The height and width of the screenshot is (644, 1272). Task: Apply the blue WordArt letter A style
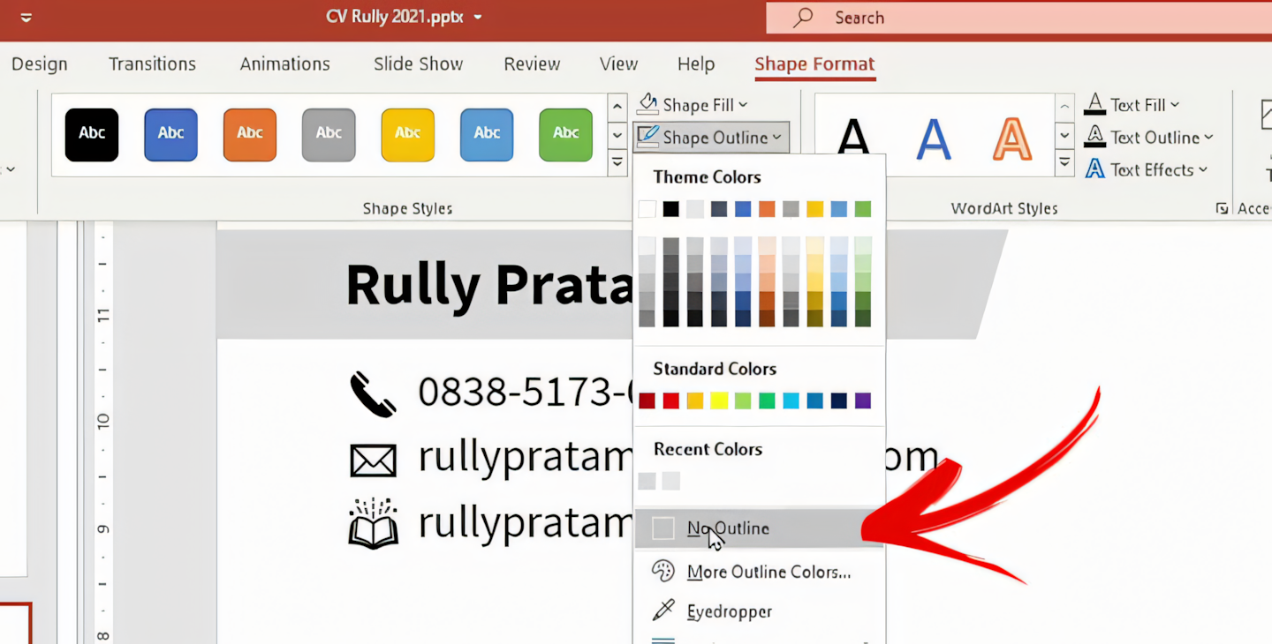point(933,139)
